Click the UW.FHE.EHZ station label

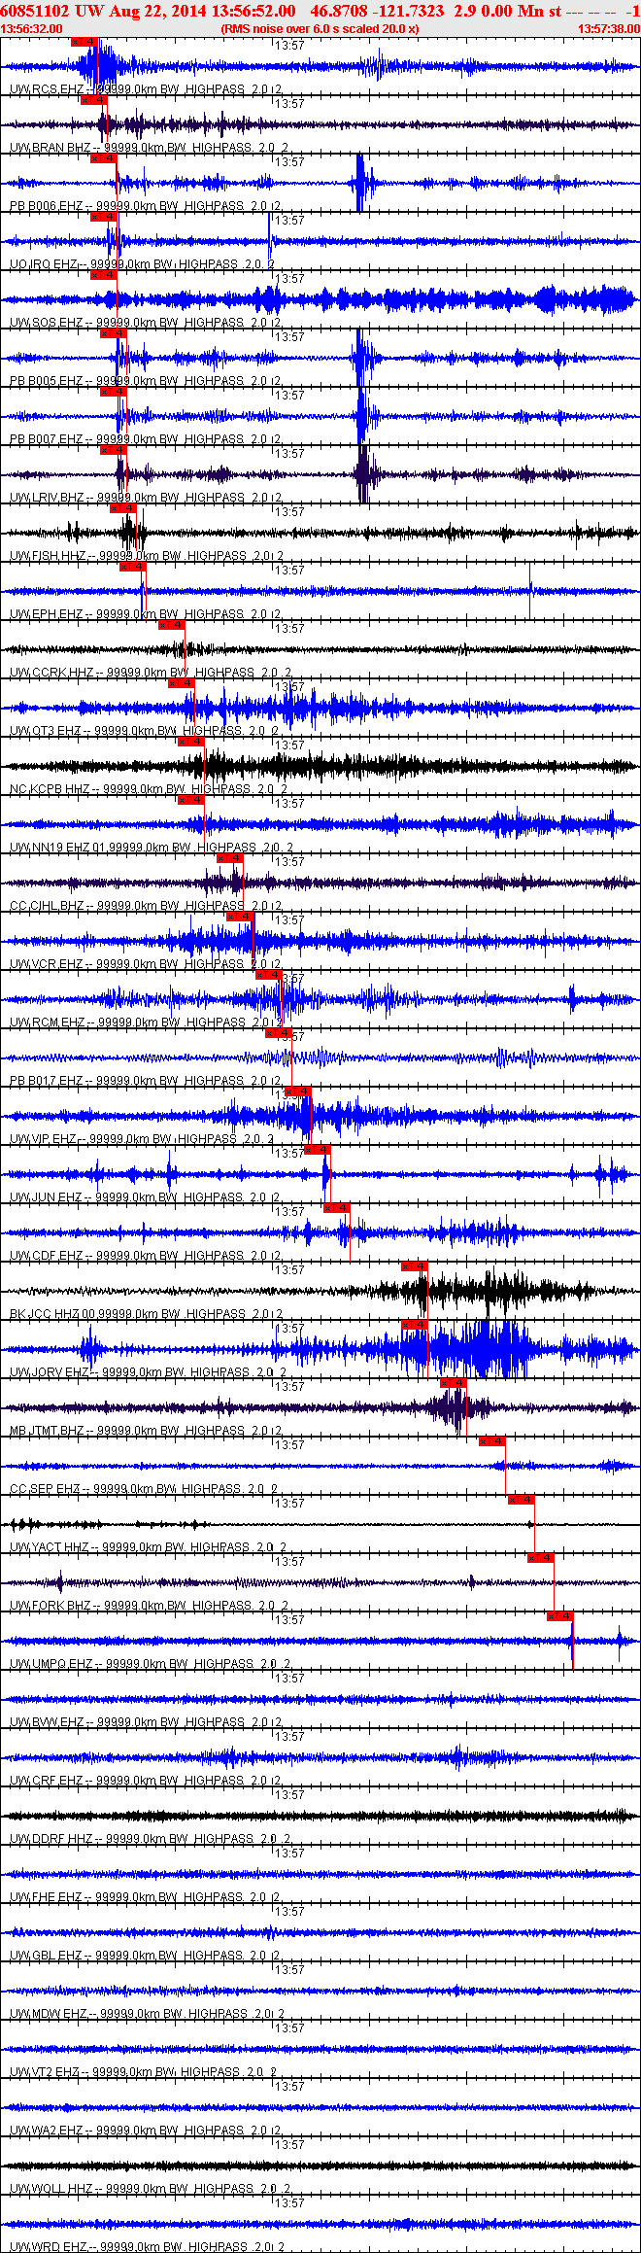point(46,1897)
